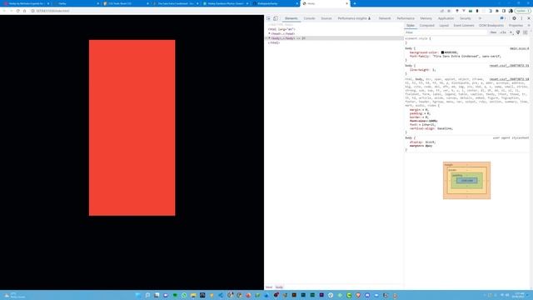This screenshot has height=300, width=533.
Task: Open the Properties subtab
Action: pos(516,26)
